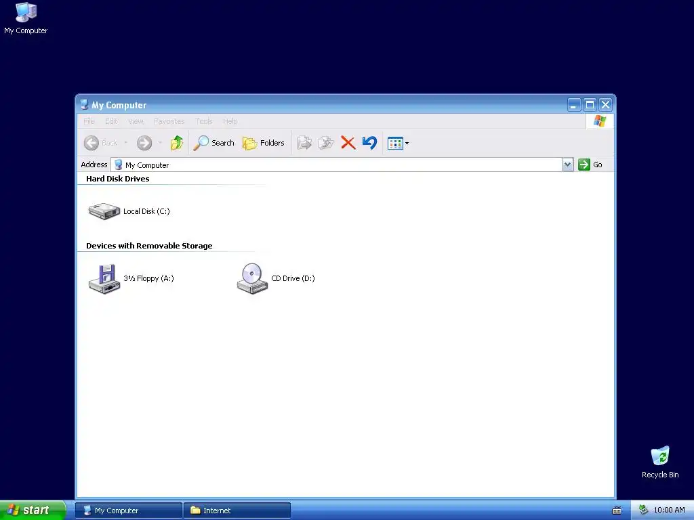Image resolution: width=694 pixels, height=520 pixels.
Task: Click the Copy To toolbar icon
Action: coord(326,143)
